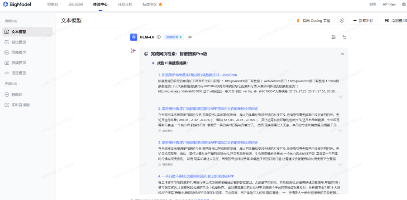The height and width of the screenshot is (200, 407).
Task: Click the 新建对话 button
Action: pyautogui.click(x=363, y=21)
